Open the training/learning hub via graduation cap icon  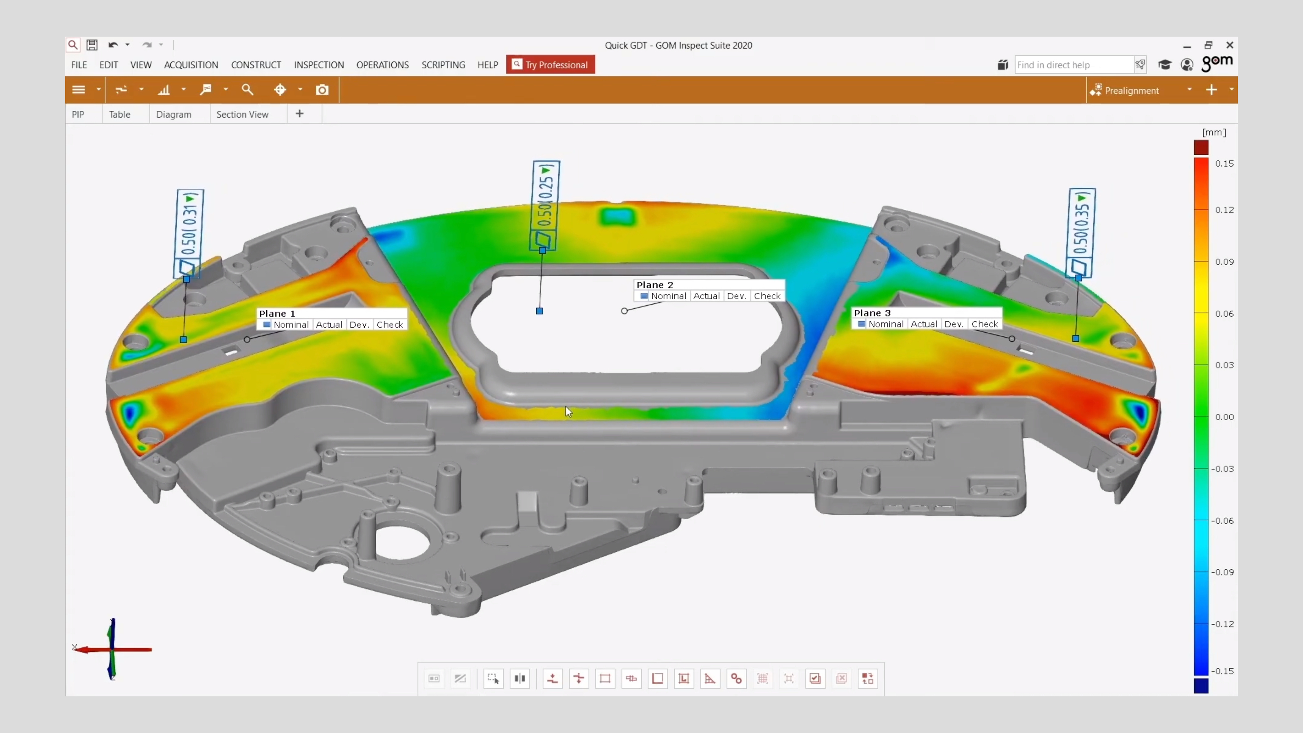[1165, 64]
